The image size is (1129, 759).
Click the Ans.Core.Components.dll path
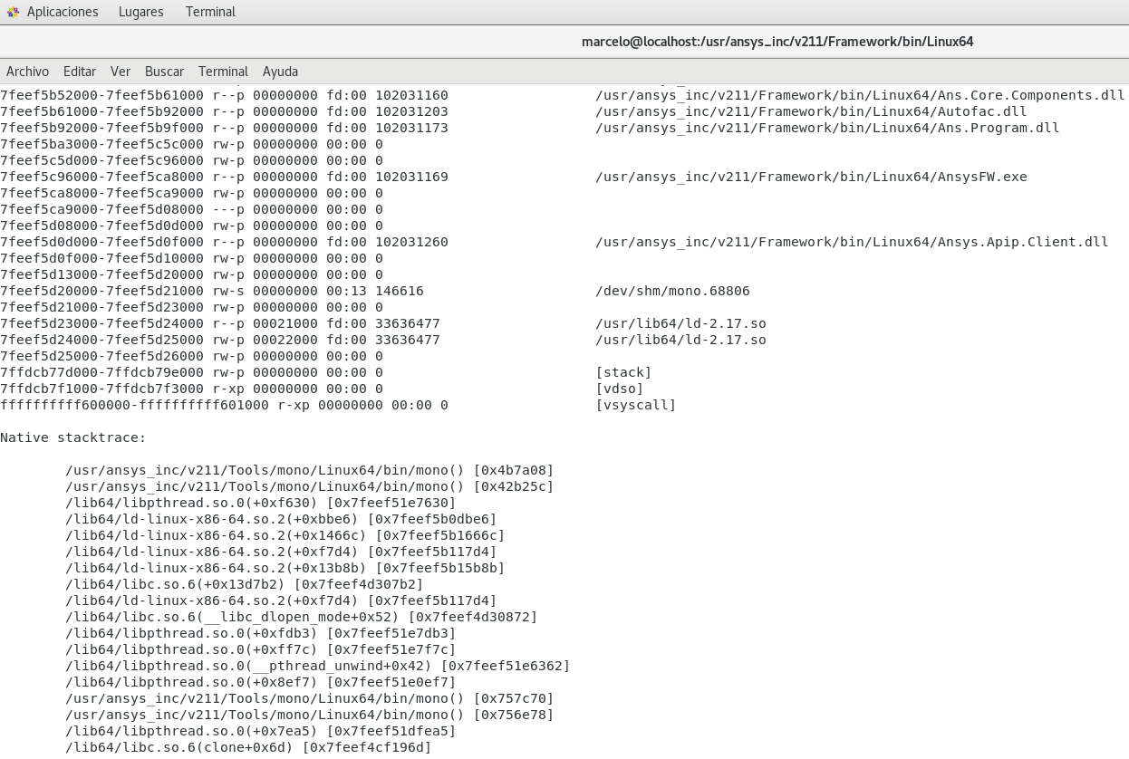coord(860,95)
